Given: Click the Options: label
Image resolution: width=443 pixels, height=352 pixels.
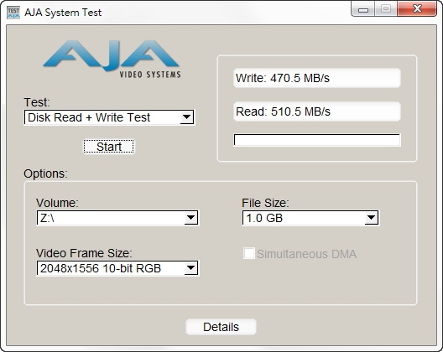Looking at the screenshot, I should pyautogui.click(x=46, y=173).
